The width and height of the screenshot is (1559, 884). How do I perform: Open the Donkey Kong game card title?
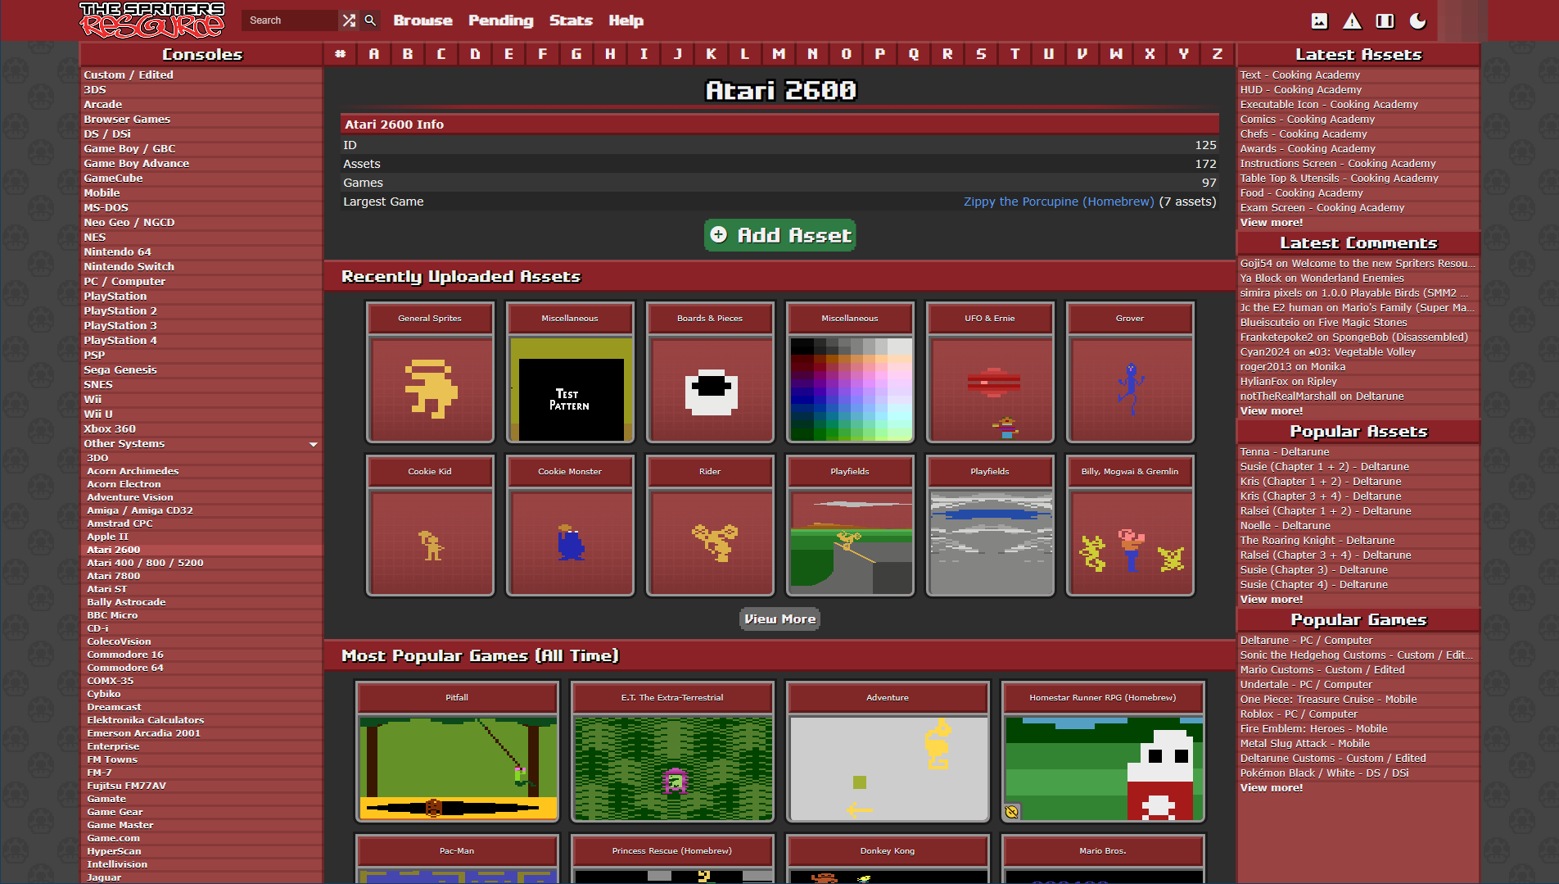pos(888,850)
